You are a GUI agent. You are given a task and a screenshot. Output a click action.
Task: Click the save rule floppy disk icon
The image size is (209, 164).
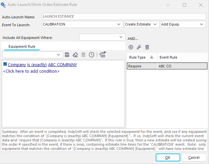click(67, 55)
